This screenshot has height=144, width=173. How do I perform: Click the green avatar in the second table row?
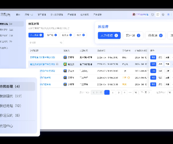(x=65, y=64)
